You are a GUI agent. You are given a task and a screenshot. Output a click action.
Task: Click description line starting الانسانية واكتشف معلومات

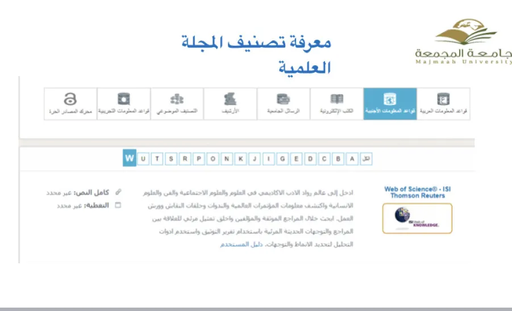(251, 205)
